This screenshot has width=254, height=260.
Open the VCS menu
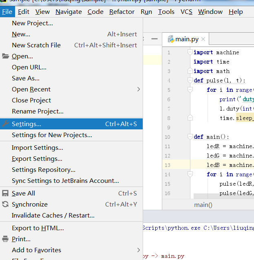click(x=186, y=12)
